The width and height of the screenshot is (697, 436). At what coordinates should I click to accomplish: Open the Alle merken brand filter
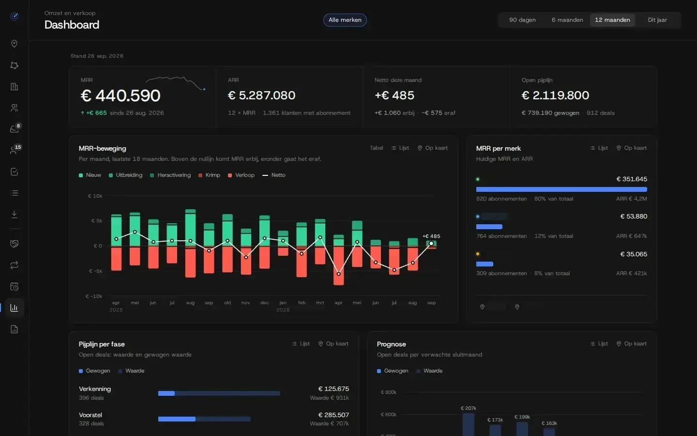(x=345, y=20)
